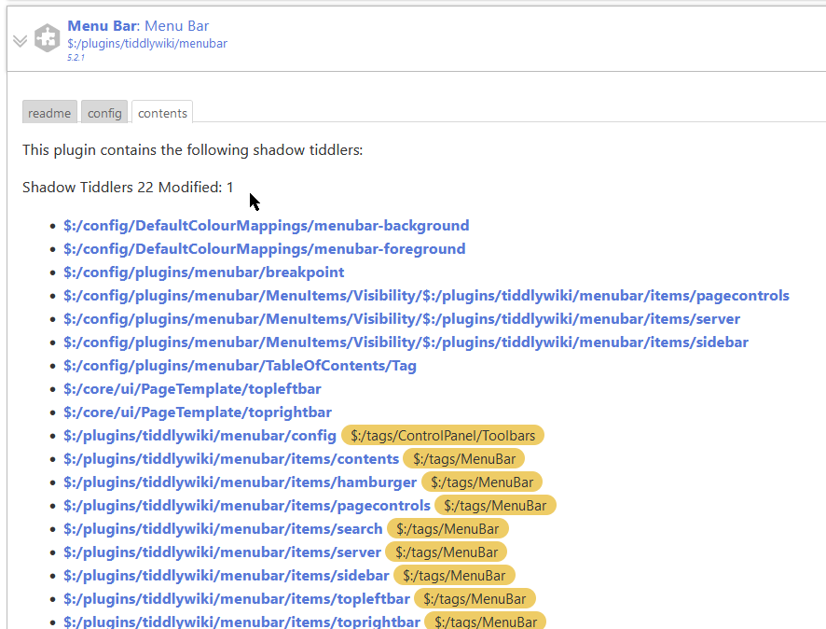The height and width of the screenshot is (629, 826).
Task: Open $:/plugins/tiddlywiki/menubar/items/pagecontrols link
Action: click(247, 506)
